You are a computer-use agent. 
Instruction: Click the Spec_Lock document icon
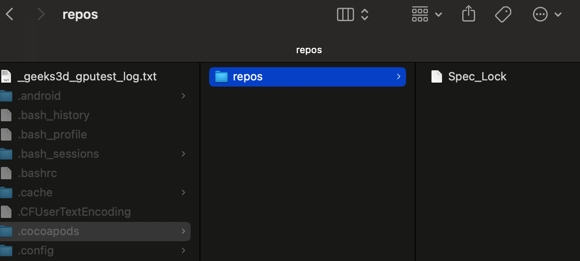436,76
